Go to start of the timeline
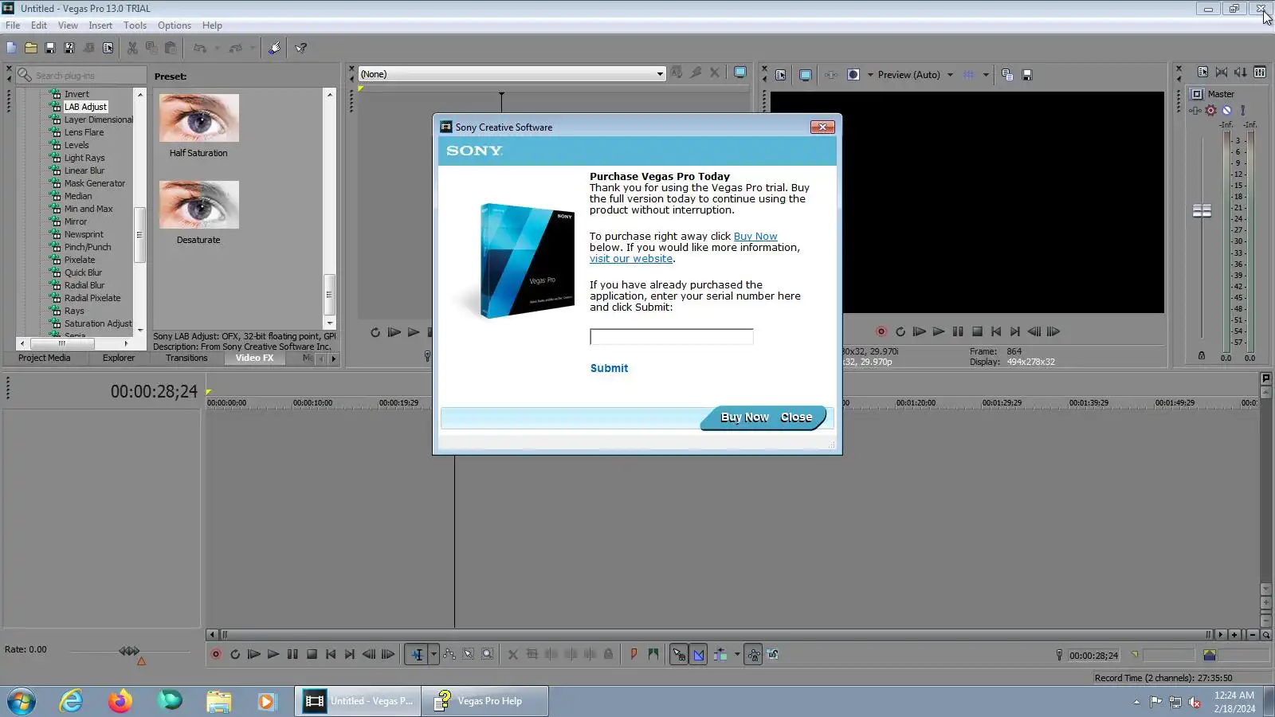 [331, 654]
